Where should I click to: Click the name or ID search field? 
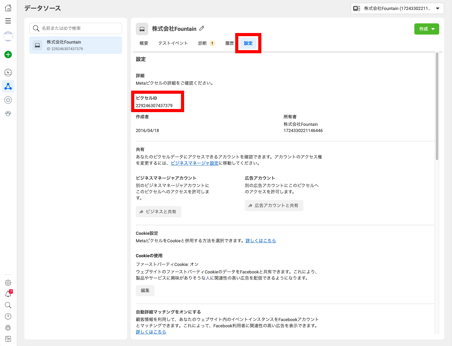pos(76,28)
